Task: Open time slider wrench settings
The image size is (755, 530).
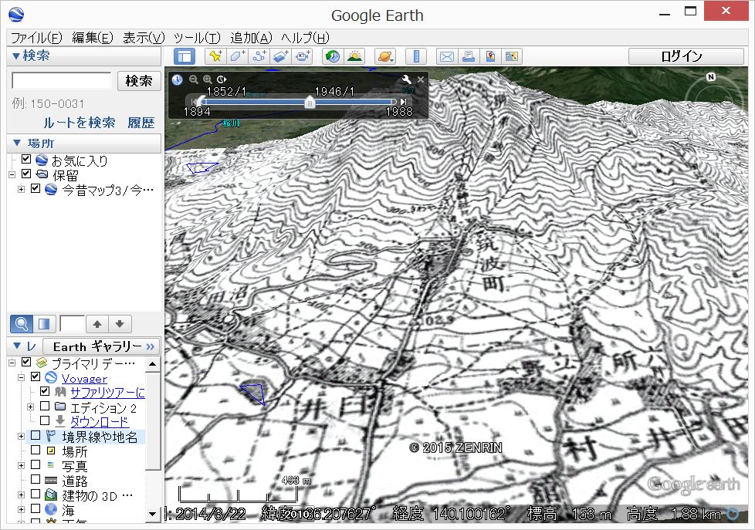Action: pos(406,79)
